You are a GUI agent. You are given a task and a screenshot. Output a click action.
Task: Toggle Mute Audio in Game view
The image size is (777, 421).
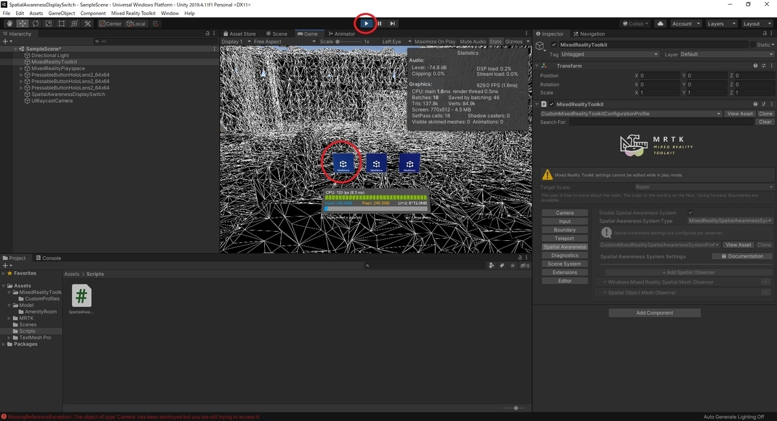click(473, 41)
